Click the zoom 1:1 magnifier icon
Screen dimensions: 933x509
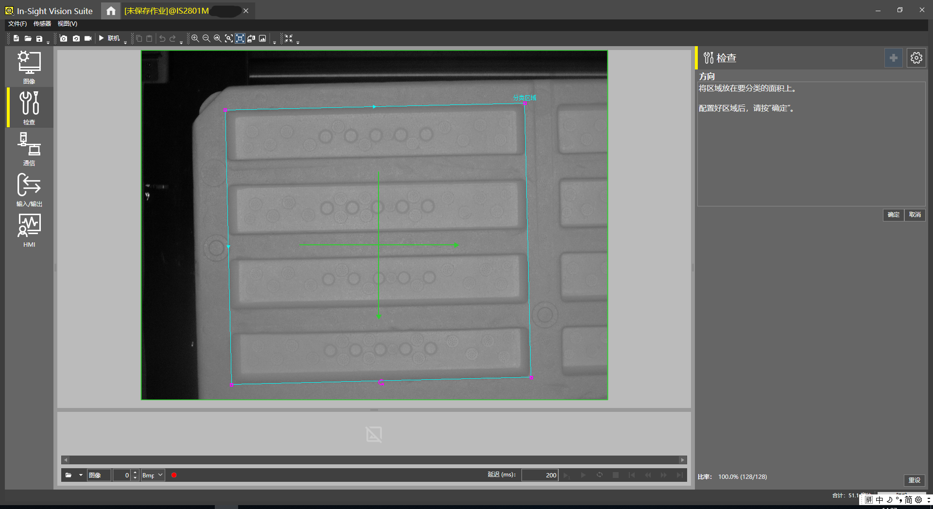pyautogui.click(x=217, y=38)
